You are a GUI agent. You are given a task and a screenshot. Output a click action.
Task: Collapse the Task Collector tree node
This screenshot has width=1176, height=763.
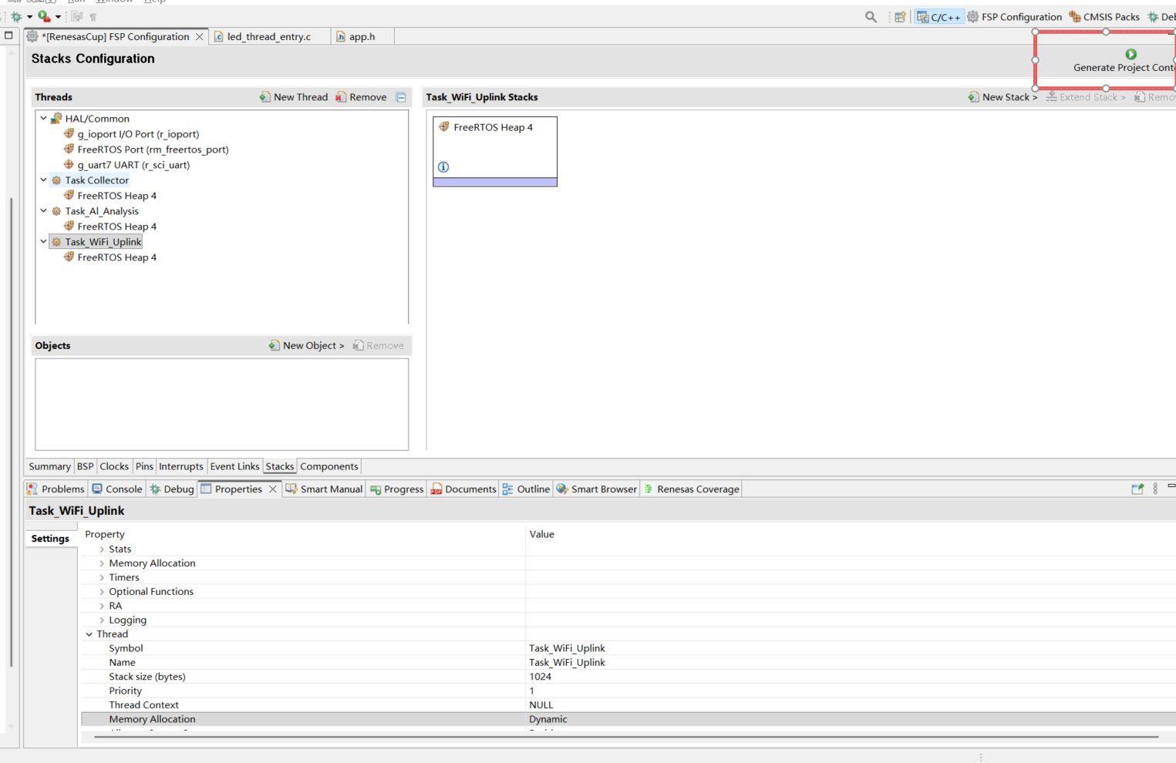coord(44,180)
